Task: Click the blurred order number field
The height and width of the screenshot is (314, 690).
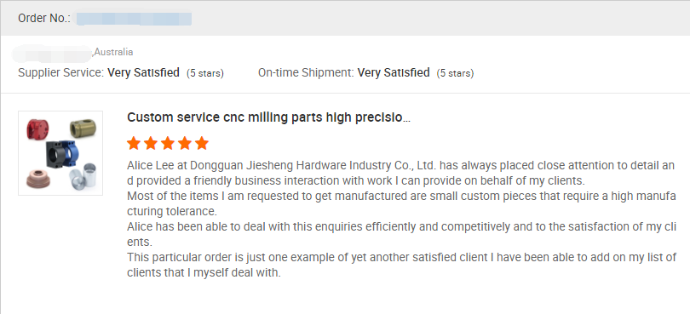Action: tap(135, 19)
